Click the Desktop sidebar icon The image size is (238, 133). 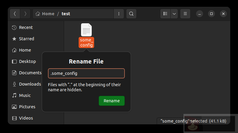pyautogui.click(x=14, y=61)
